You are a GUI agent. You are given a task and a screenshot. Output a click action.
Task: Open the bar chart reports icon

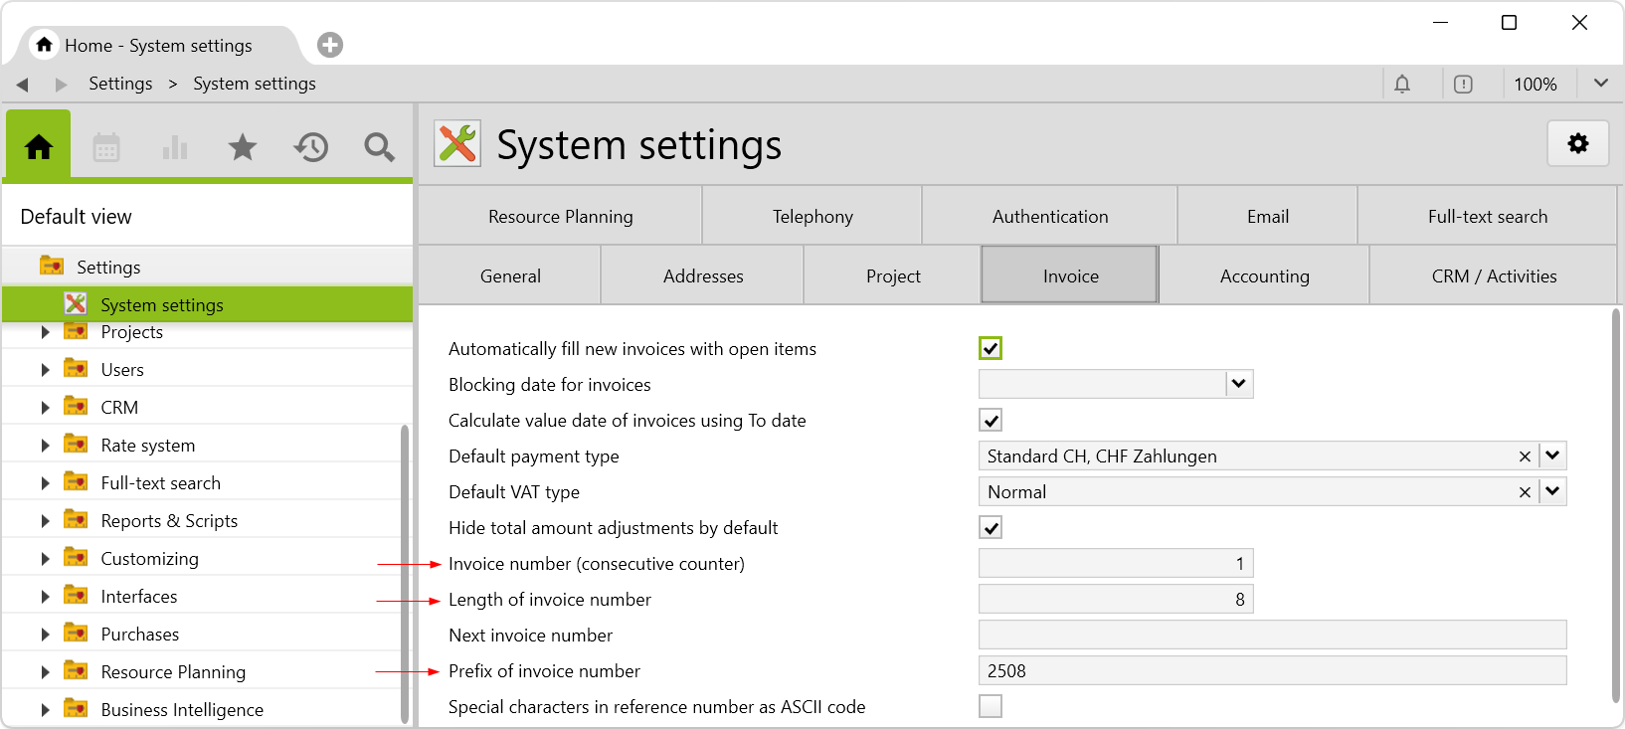point(175,147)
